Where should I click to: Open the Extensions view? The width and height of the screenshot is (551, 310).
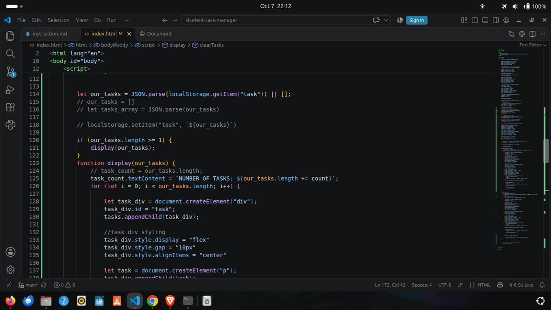coord(11,107)
